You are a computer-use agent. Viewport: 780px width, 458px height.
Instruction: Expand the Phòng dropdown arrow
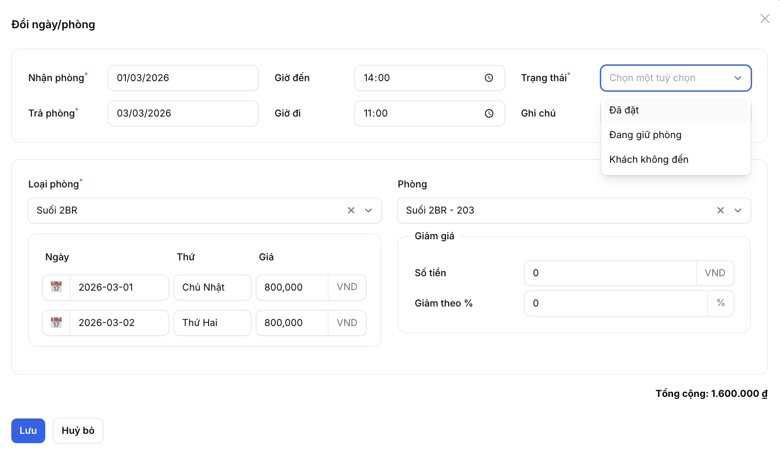pyautogui.click(x=738, y=211)
